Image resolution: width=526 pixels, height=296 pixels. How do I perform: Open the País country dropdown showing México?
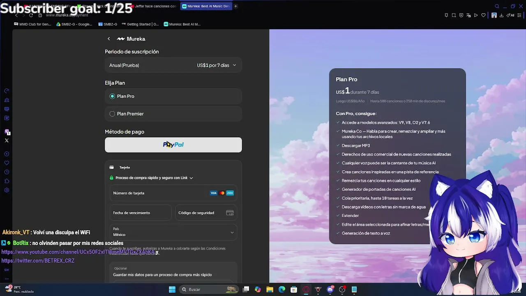click(x=173, y=232)
